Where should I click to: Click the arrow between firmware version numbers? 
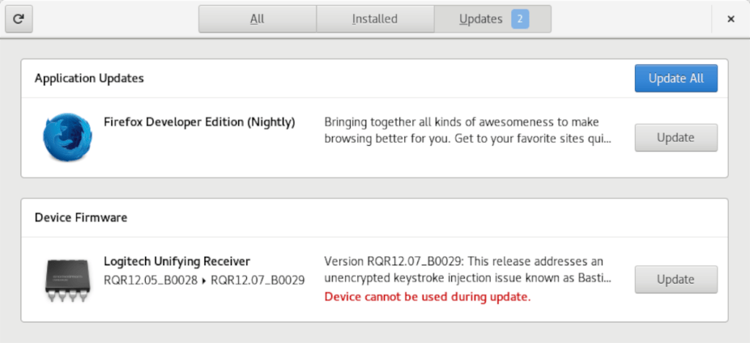coord(204,279)
